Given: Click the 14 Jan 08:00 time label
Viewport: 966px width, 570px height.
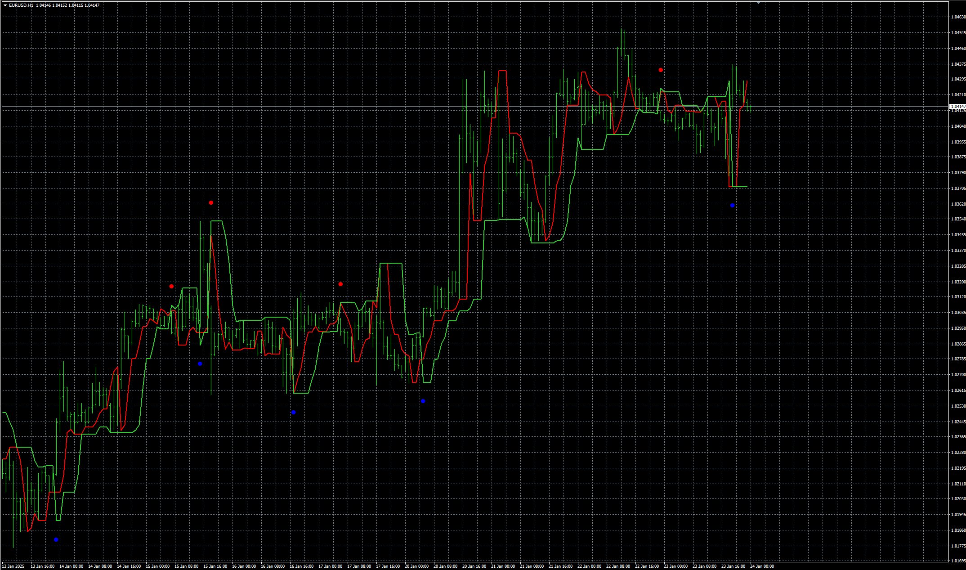Looking at the screenshot, I should point(100,566).
